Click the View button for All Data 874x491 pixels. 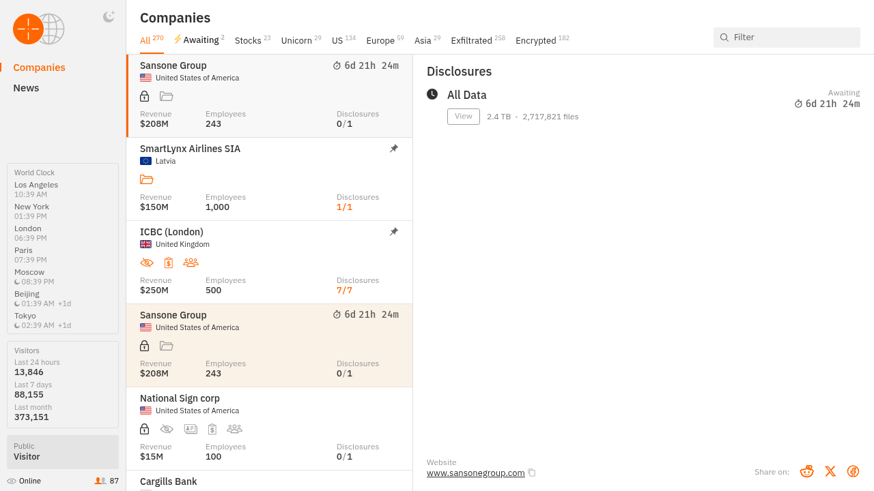point(464,117)
